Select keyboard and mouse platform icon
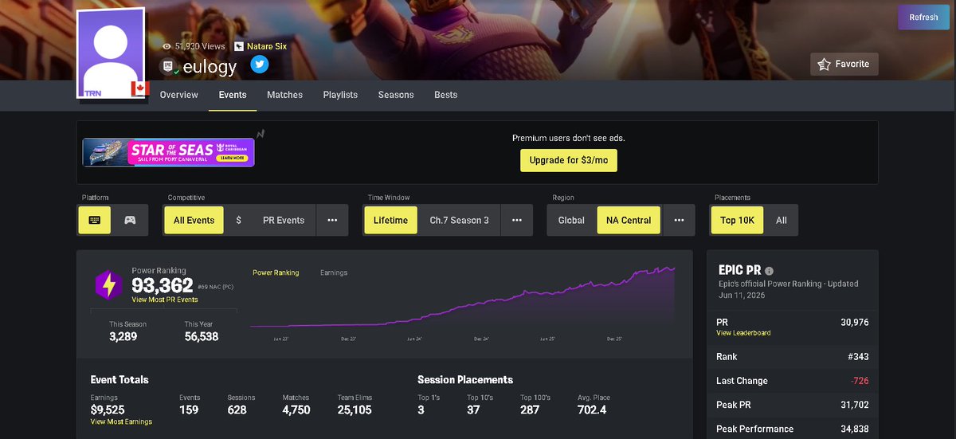The image size is (956, 439). (95, 220)
